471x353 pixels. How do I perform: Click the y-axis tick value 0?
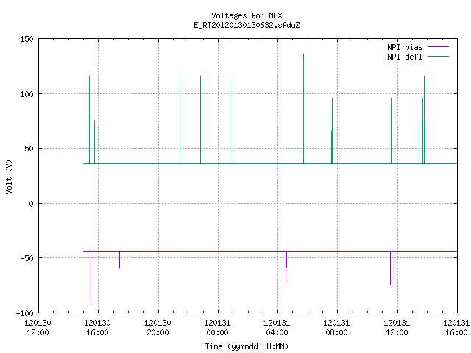point(31,204)
